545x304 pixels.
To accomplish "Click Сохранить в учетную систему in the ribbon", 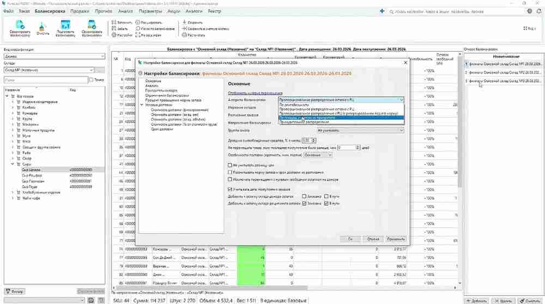I will [206, 29].
